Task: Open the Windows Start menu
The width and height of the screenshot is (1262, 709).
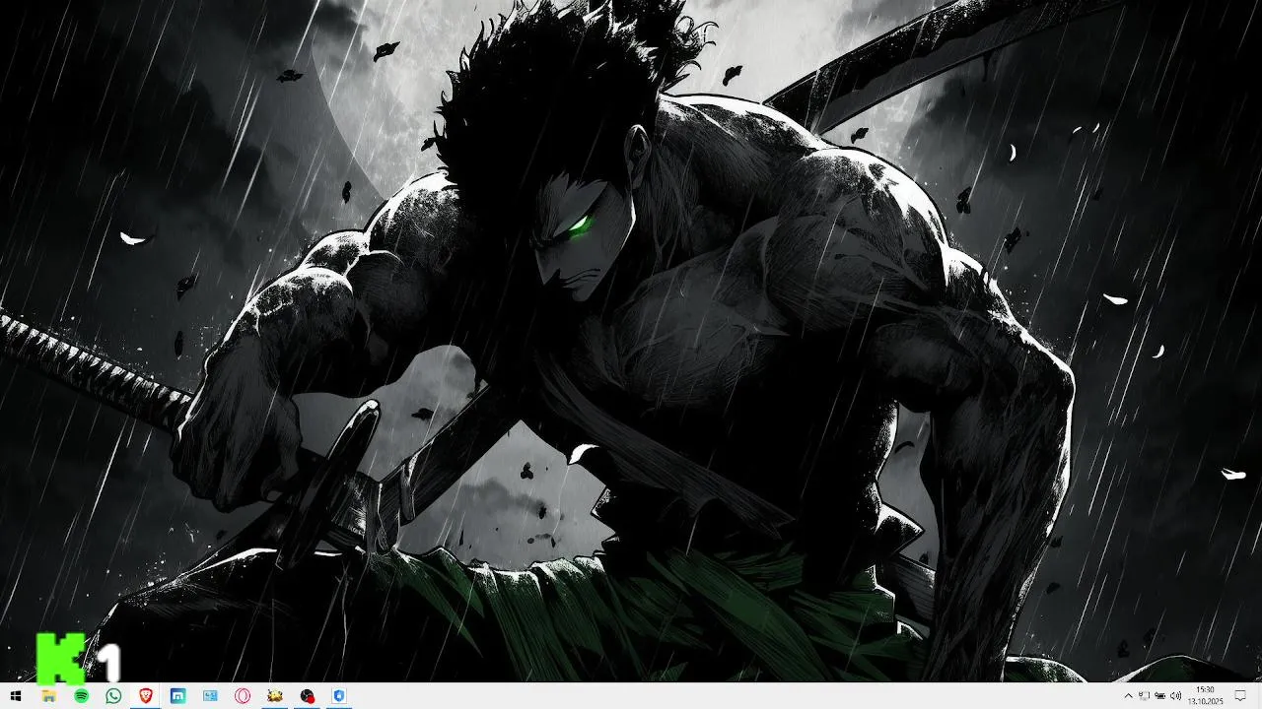Action: point(16,696)
